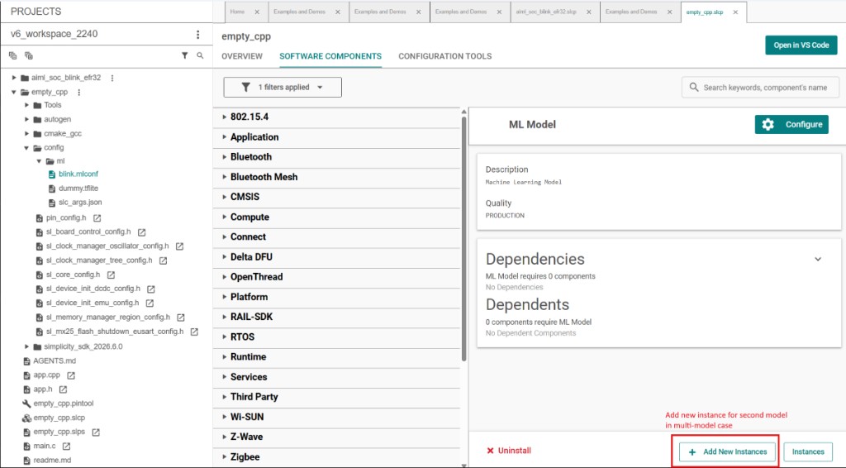Screen dimensions: 846x468
Task: Click the collapse all projects icon
Action: click(x=13, y=55)
